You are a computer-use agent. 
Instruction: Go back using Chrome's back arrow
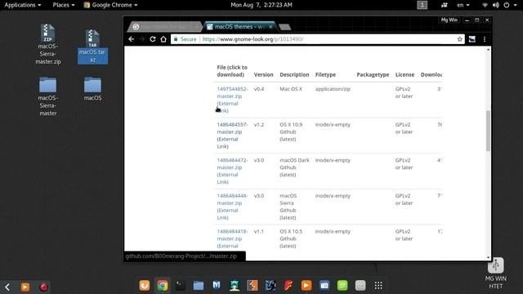click(x=132, y=39)
